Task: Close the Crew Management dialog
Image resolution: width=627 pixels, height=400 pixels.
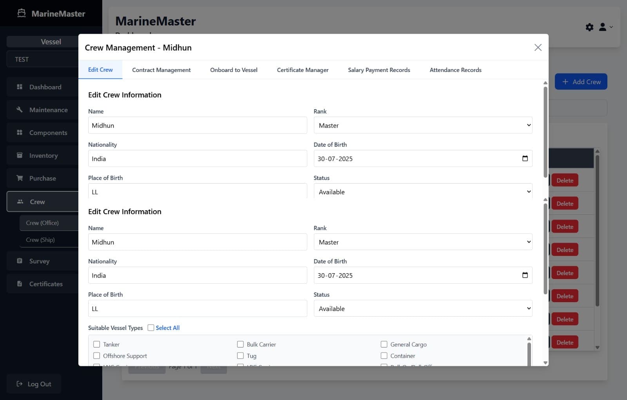Action: [538, 47]
